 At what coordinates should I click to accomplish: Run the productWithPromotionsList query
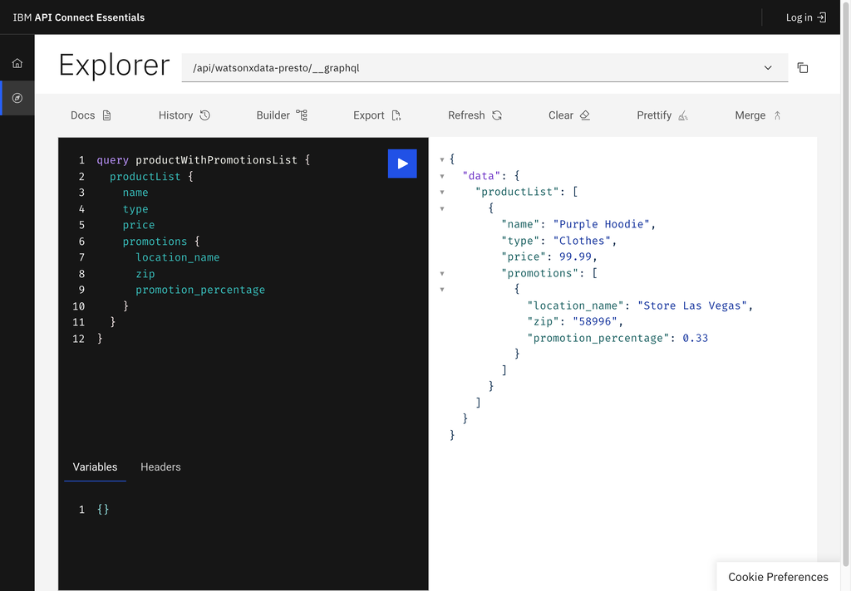tap(402, 164)
